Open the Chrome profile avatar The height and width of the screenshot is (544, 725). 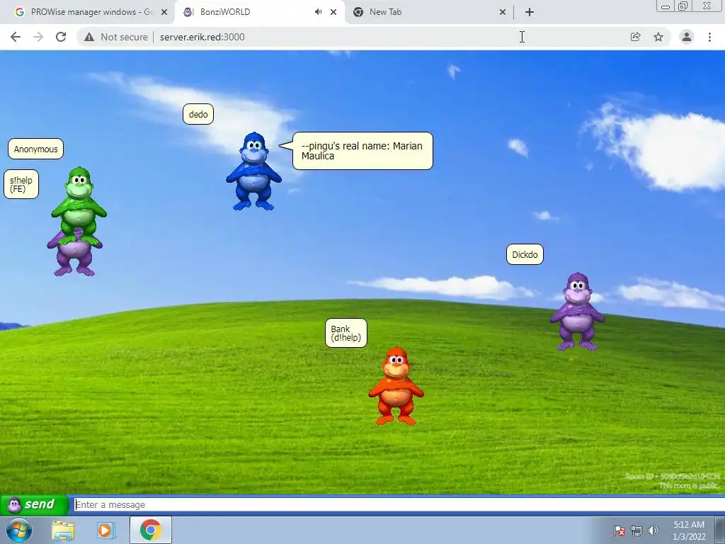pyautogui.click(x=687, y=37)
